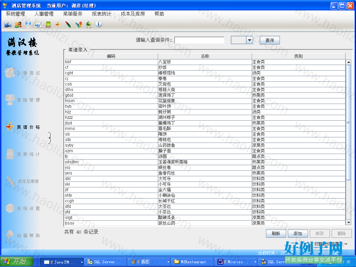The height and width of the screenshot is (267, 356).
Task: Select the row with code dkl
Action: [205, 179]
